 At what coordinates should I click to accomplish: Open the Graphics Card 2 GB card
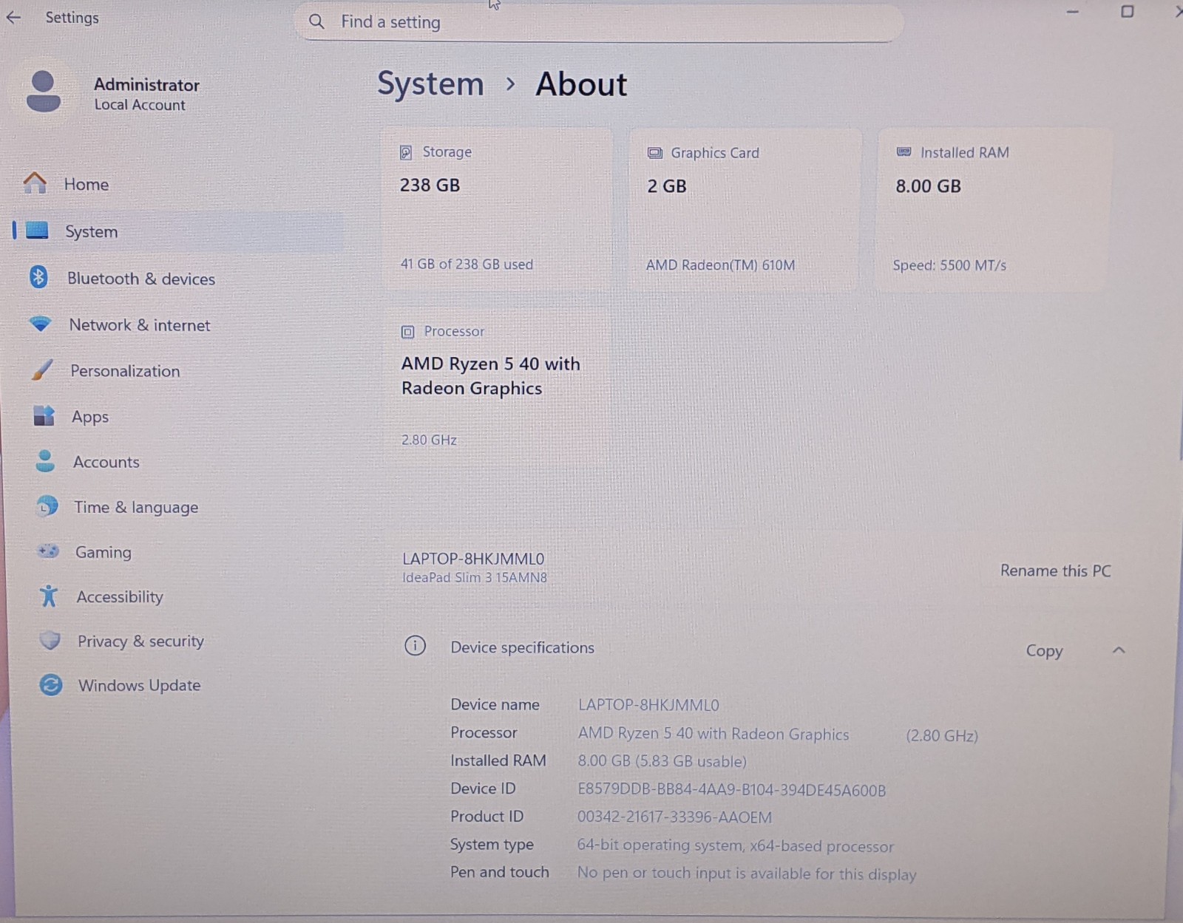pos(745,209)
